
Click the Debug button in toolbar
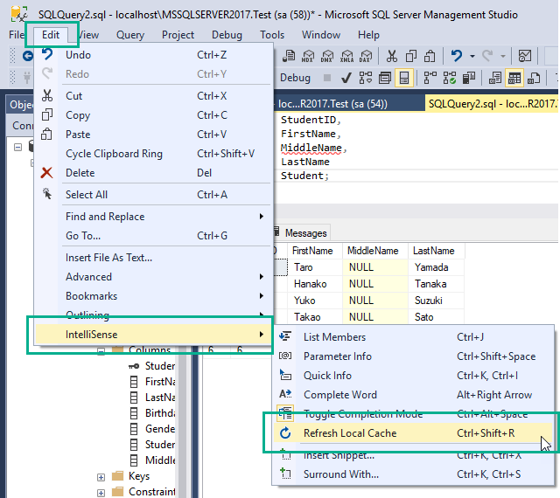(295, 78)
